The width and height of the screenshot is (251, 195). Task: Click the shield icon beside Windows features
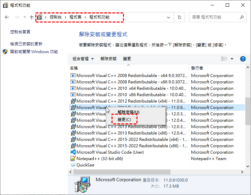pyautogui.click(x=5, y=52)
